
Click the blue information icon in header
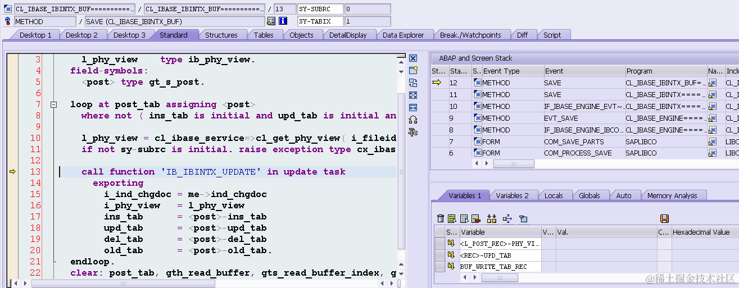point(283,21)
